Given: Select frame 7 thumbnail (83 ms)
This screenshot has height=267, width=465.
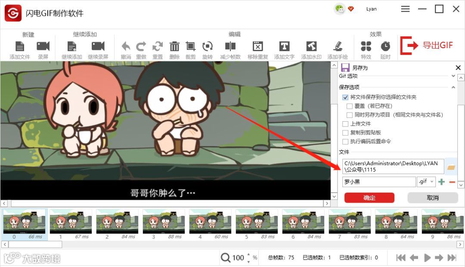Looking at the screenshot, I should 350,224.
